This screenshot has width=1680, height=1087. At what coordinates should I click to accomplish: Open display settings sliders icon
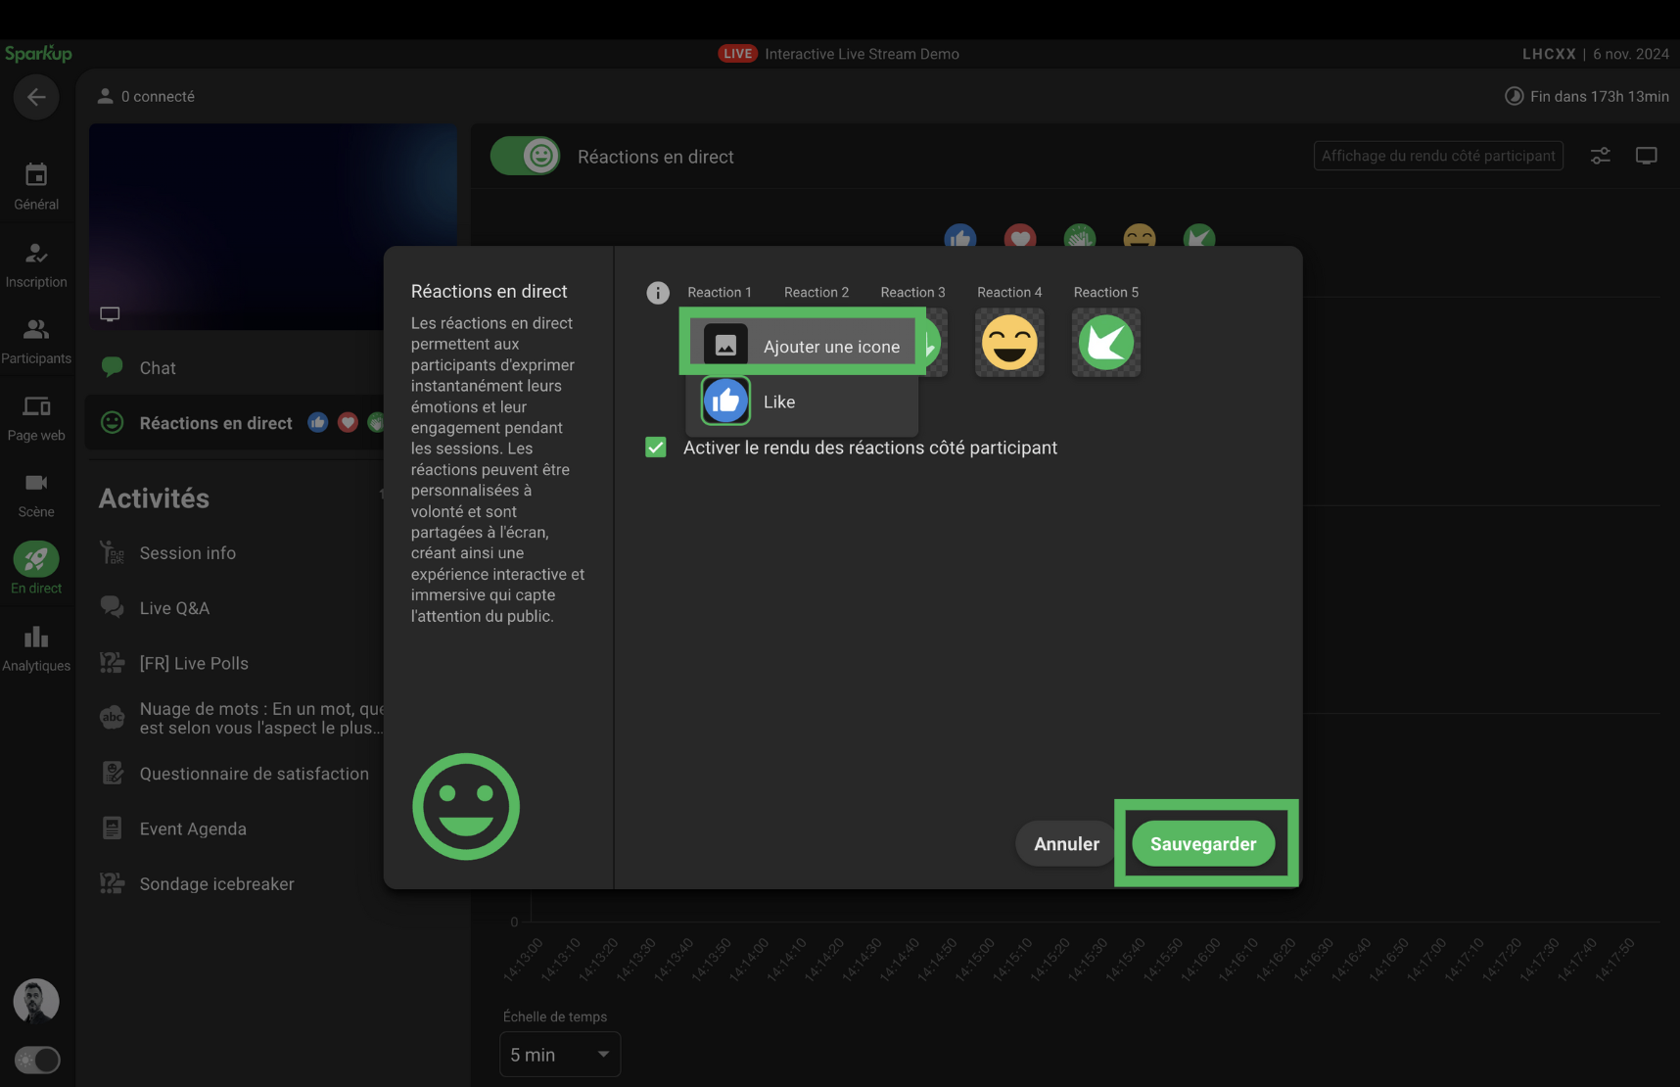[x=1600, y=156]
